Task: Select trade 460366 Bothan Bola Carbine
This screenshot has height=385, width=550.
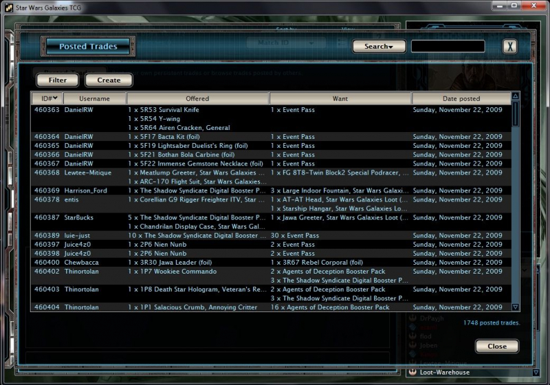Action: pos(271,155)
